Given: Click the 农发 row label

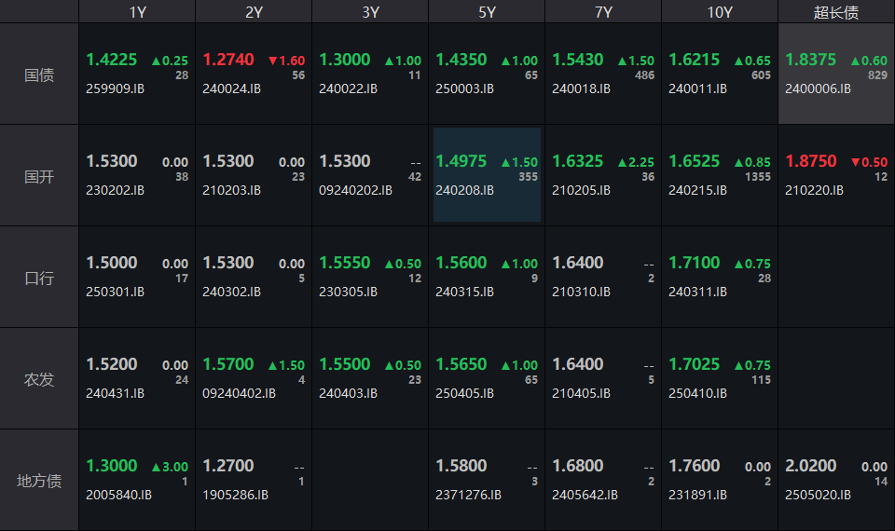Looking at the screenshot, I should (39, 379).
